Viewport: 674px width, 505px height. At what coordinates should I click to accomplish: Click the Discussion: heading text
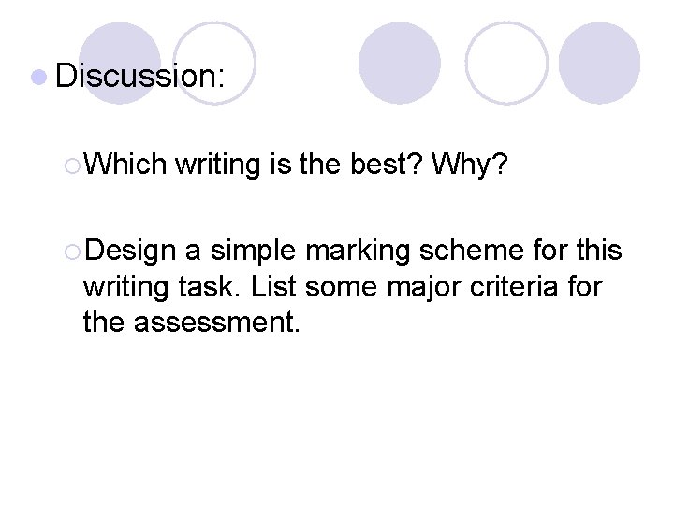coord(140,76)
